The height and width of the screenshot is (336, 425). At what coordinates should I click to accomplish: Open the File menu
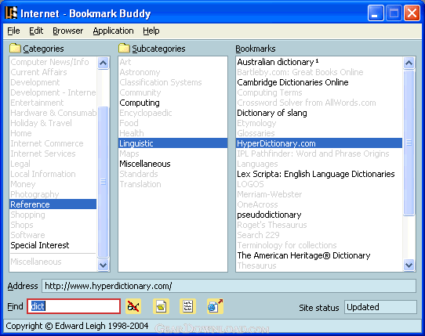[13, 31]
